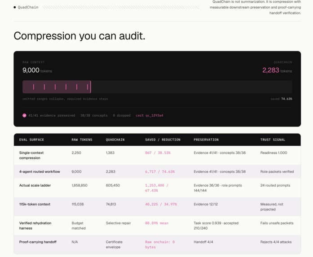Click the Budget matched cell

point(79,226)
